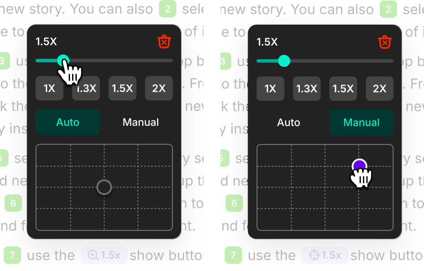Choose the 1.3X preset in the right panel
Screen dimensions: 424x271
point(307,88)
